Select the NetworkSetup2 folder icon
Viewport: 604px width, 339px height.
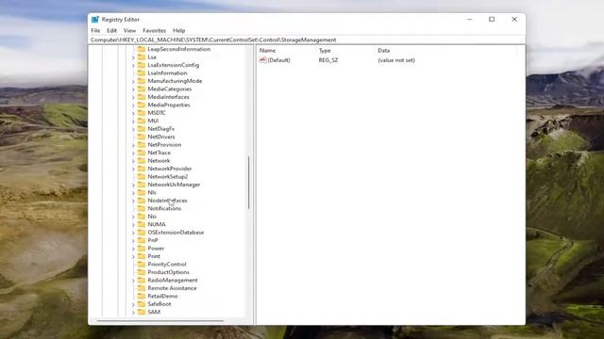click(142, 176)
